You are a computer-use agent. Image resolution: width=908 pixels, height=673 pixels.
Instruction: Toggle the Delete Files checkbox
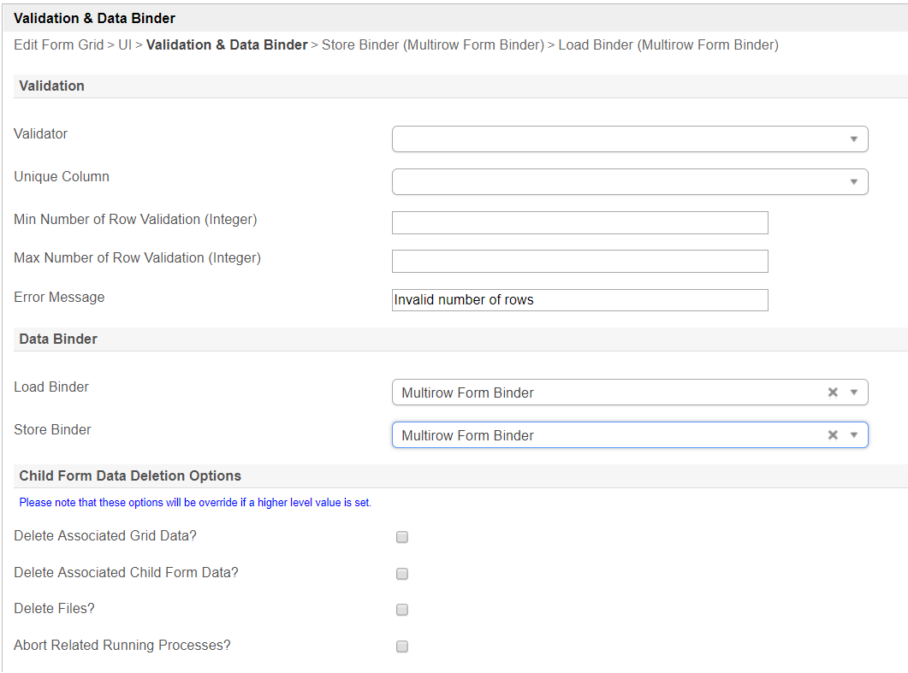tap(402, 610)
